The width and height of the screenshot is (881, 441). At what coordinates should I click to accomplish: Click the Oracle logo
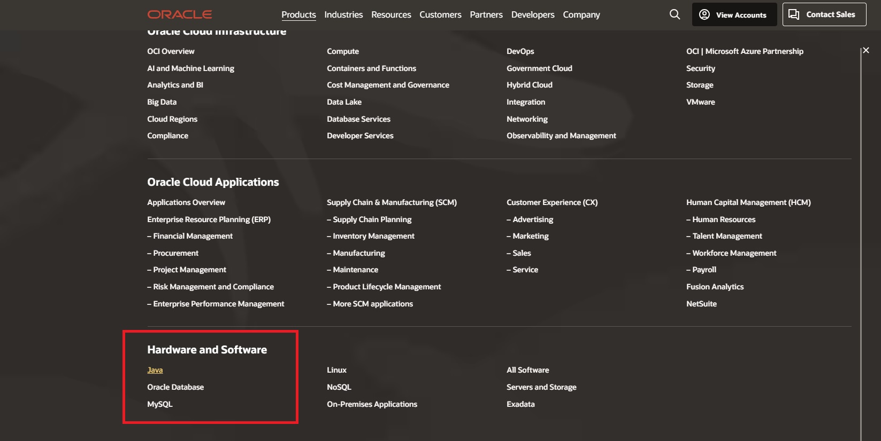[180, 14]
